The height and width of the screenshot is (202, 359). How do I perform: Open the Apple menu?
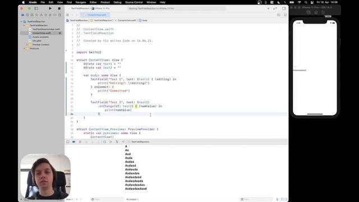click(x=23, y=2)
